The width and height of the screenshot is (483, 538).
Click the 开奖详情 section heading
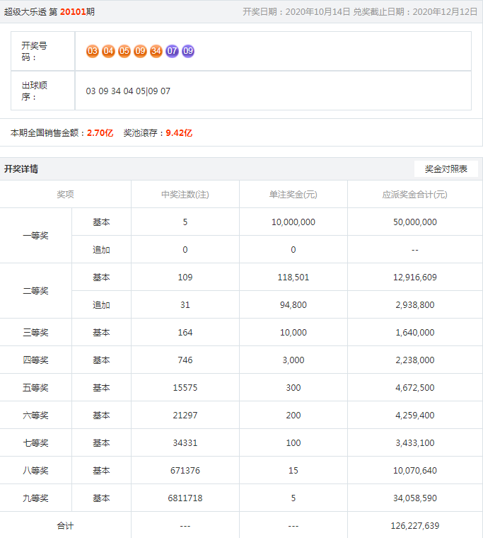21,169
